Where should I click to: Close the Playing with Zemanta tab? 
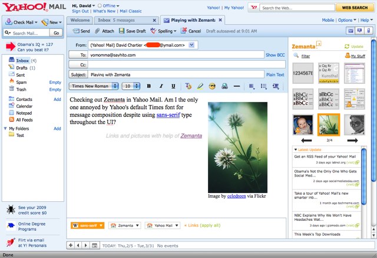(x=220, y=20)
